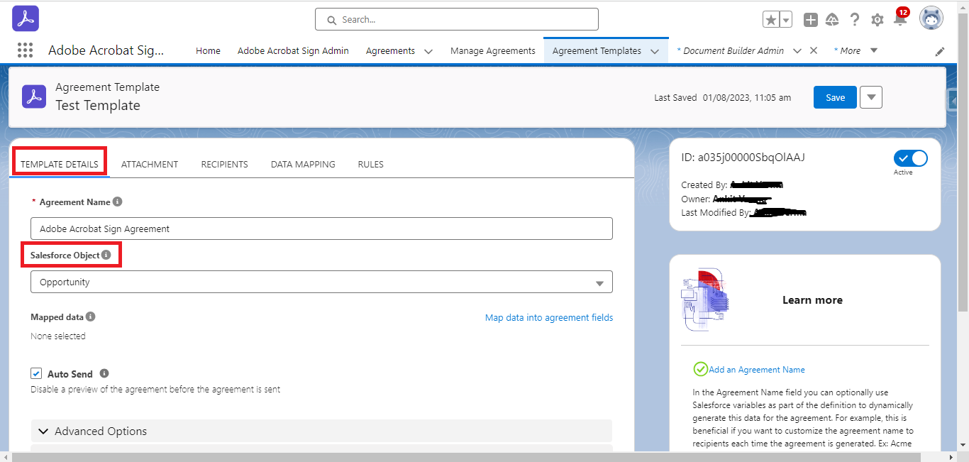The height and width of the screenshot is (462, 969).
Task: Uncheck the Auto Send checkbox
Action: (36, 373)
